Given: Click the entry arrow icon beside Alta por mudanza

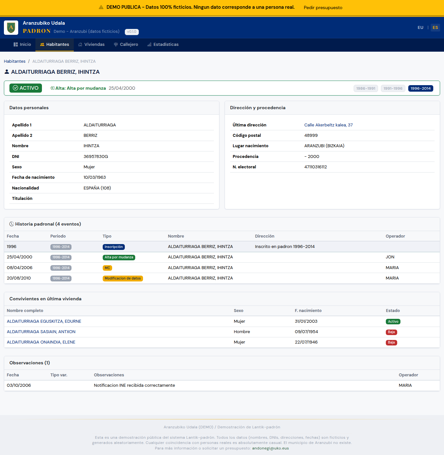Looking at the screenshot, I should click(x=52, y=88).
